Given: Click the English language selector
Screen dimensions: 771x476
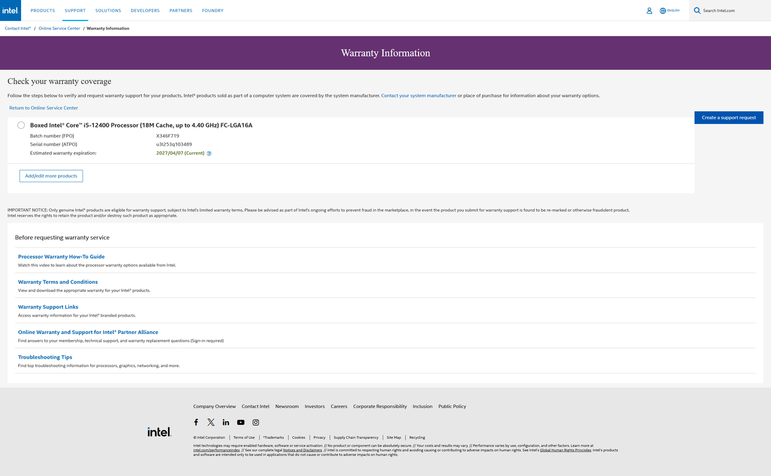Looking at the screenshot, I should 673,11.
